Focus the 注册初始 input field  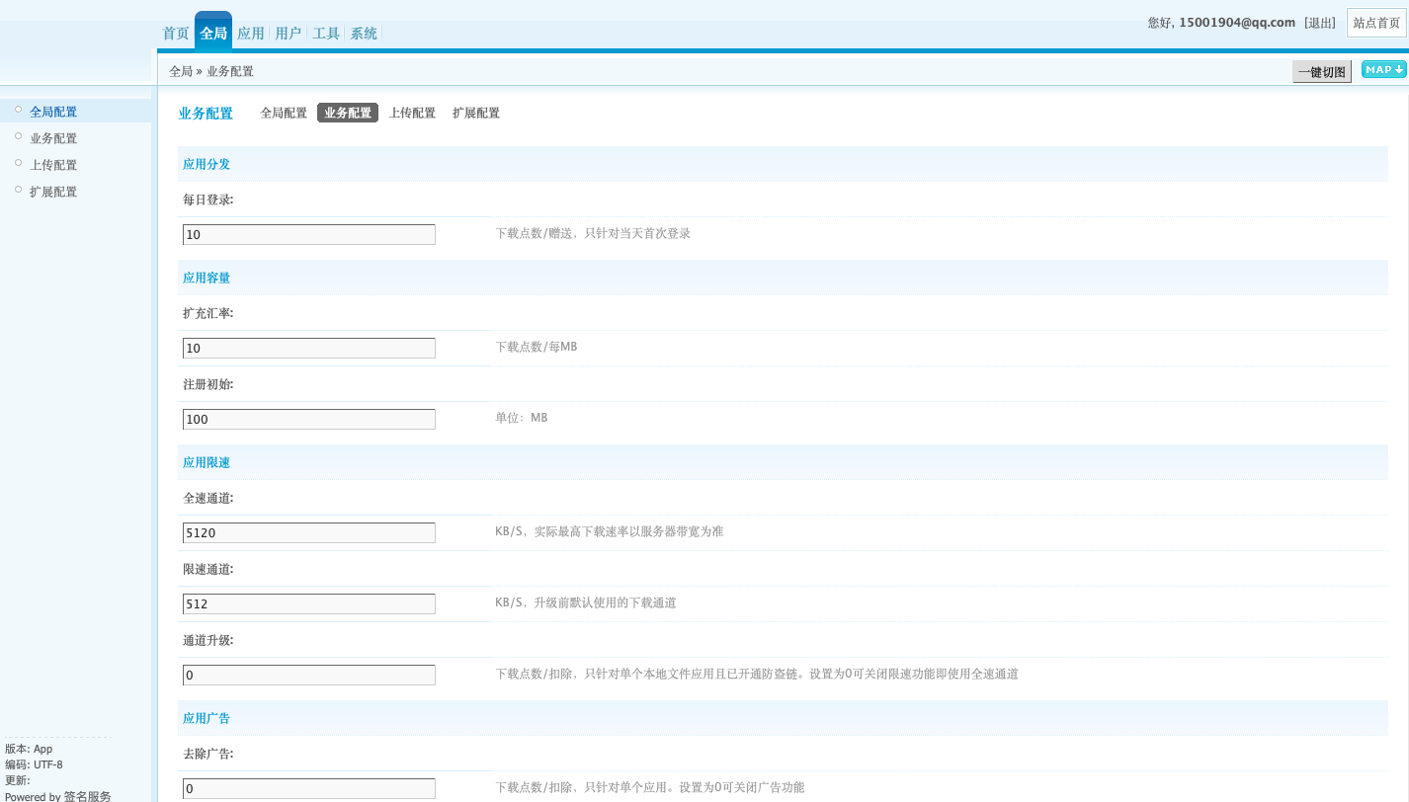click(309, 420)
